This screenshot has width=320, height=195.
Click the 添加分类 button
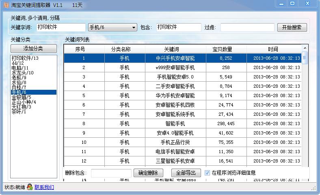point(34,49)
